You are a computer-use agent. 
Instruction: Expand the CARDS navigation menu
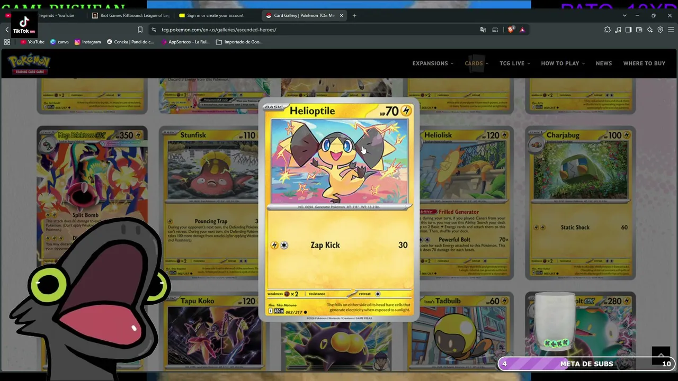click(x=476, y=63)
